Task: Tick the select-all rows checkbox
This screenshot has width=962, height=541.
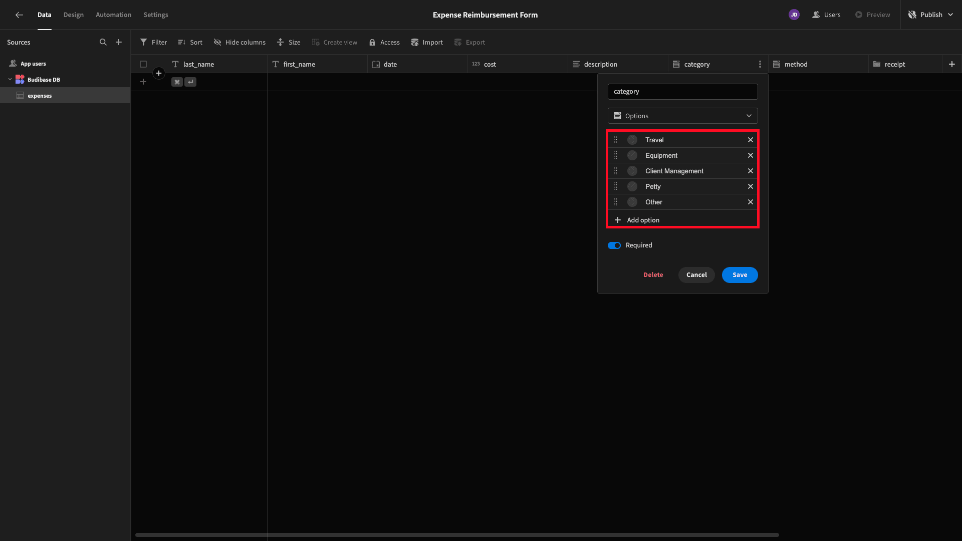Action: [x=143, y=64]
